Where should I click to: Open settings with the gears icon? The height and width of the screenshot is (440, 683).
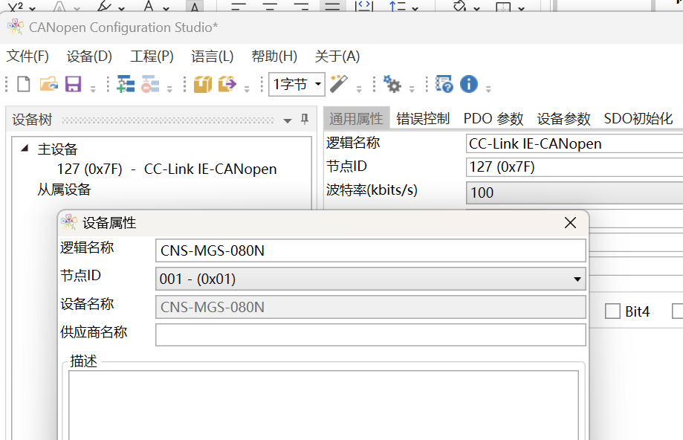click(x=392, y=84)
